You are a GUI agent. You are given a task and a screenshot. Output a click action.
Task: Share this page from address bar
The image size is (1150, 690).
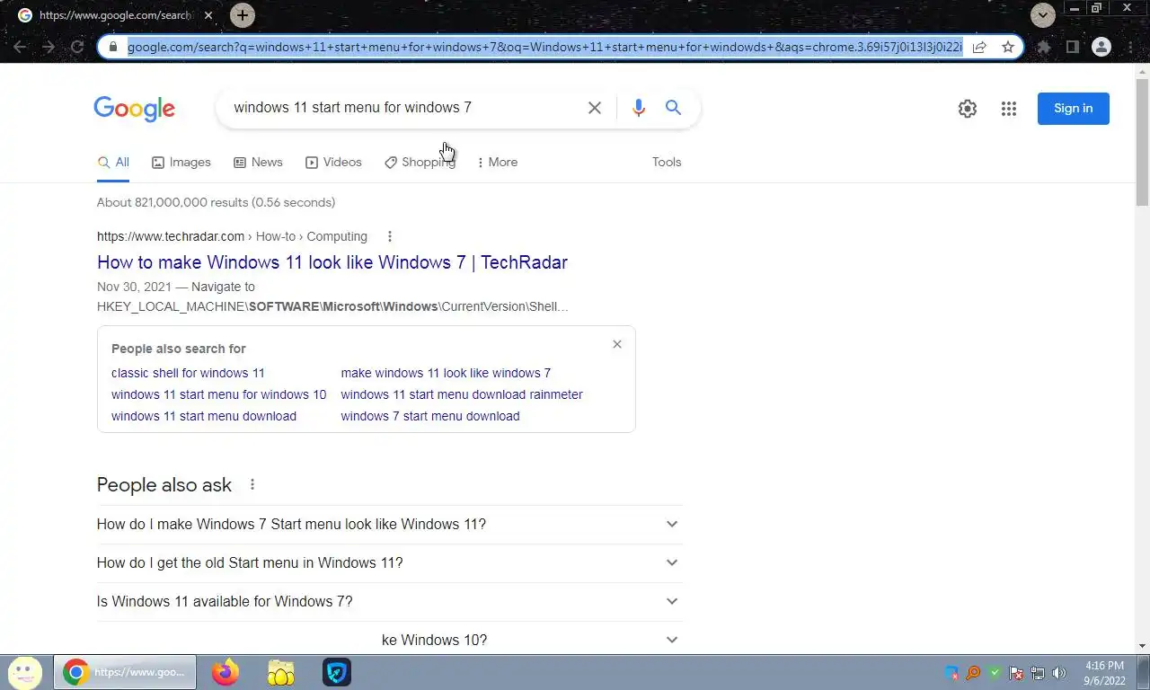pos(979,47)
